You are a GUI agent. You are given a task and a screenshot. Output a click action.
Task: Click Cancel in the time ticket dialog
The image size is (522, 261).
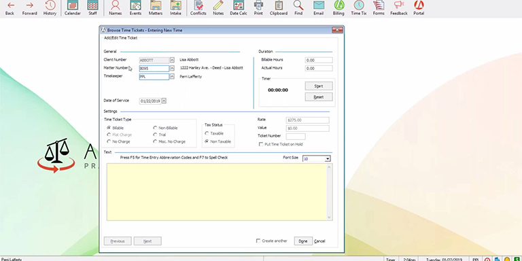point(319,241)
